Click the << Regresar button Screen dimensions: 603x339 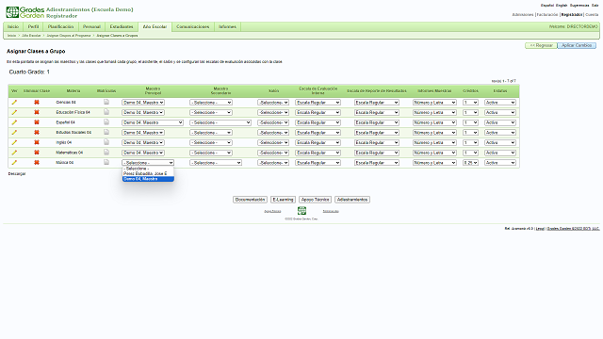541,45
